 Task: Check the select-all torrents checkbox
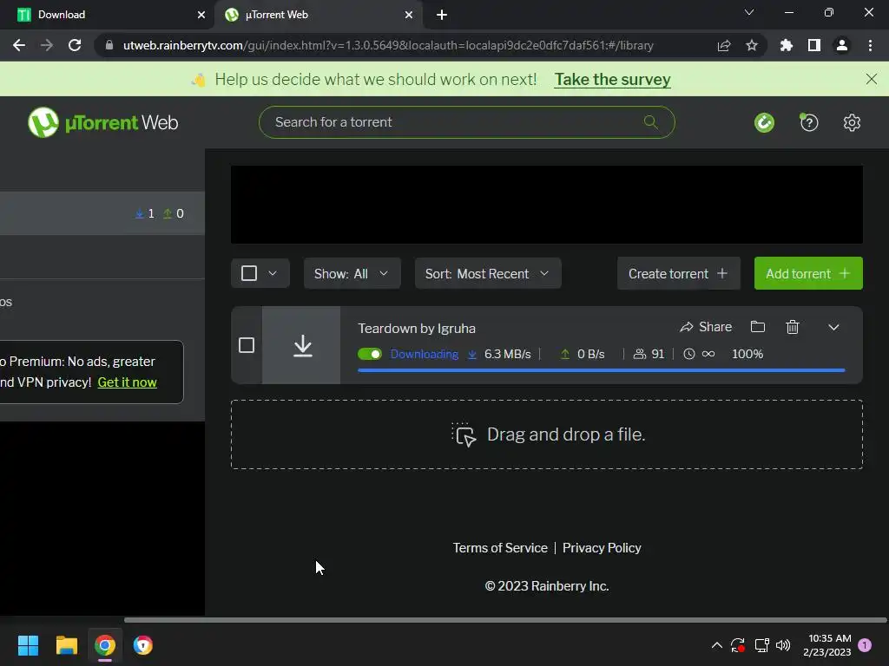pyautogui.click(x=249, y=273)
